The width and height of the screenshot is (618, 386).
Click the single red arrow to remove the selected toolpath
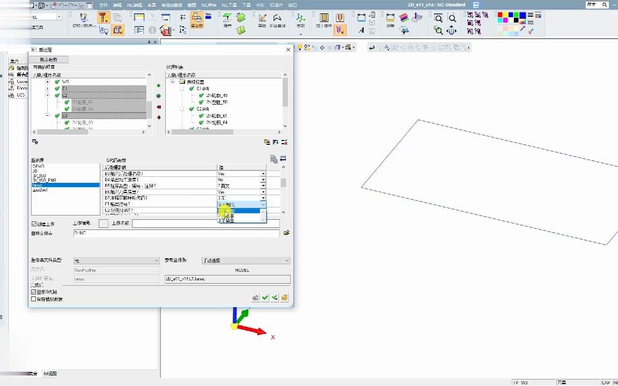[x=159, y=117]
